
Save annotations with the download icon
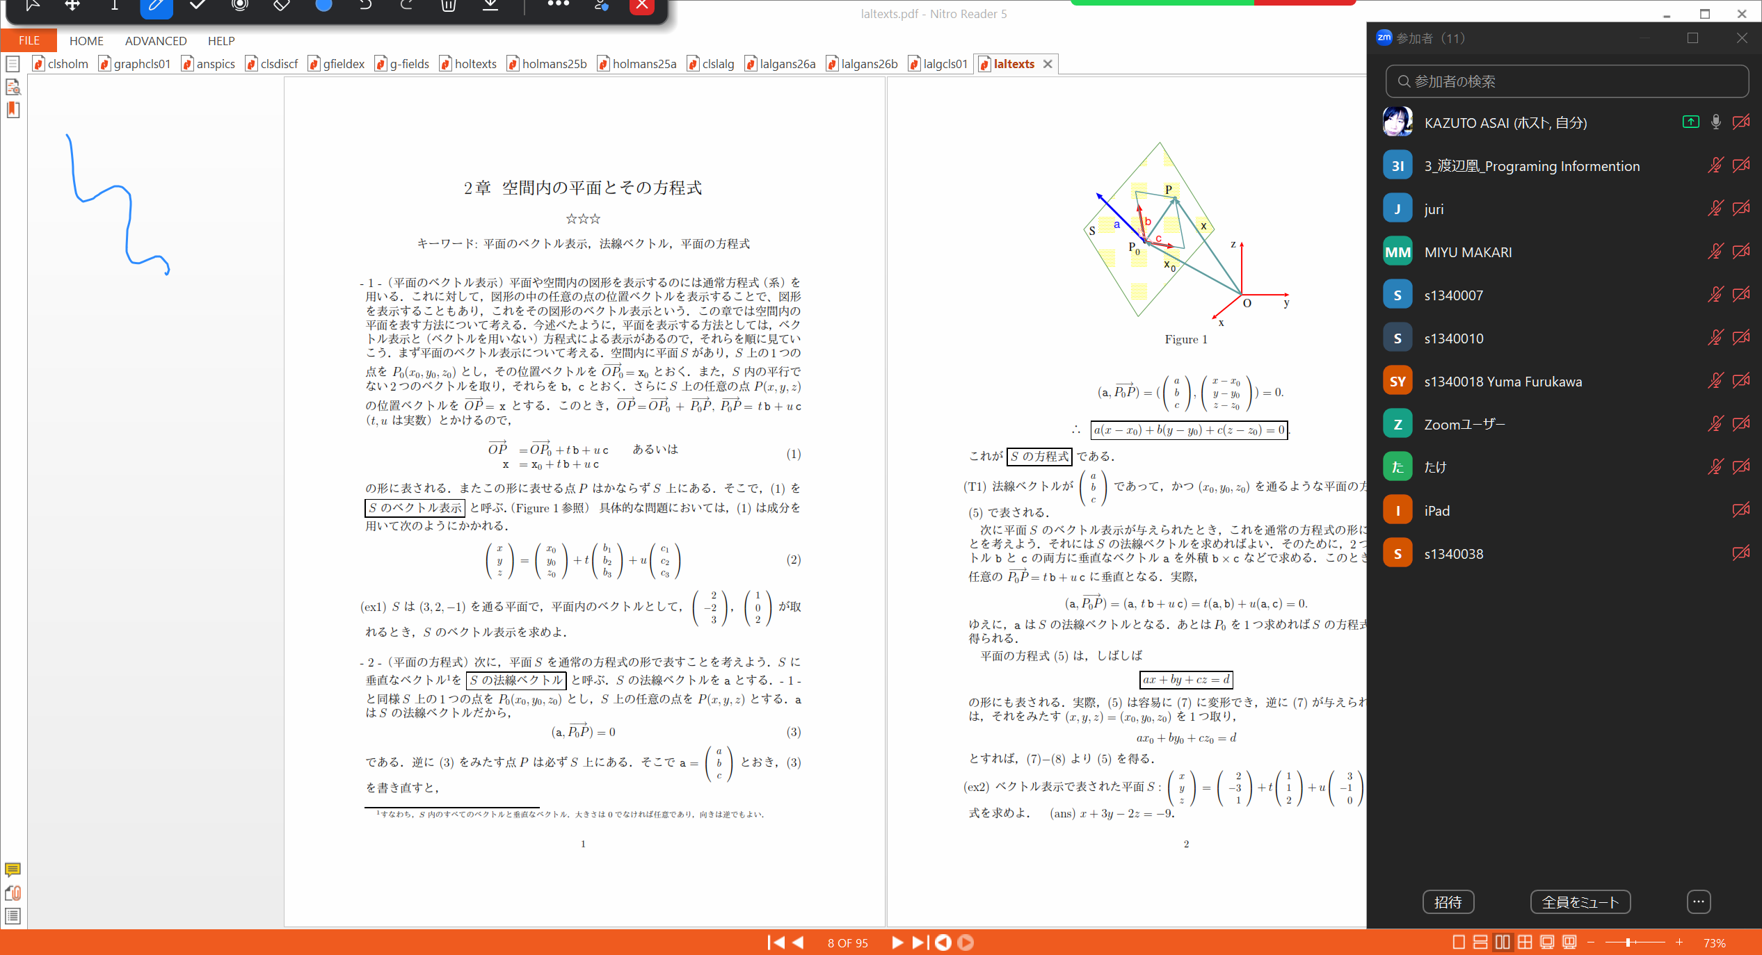[x=490, y=6]
